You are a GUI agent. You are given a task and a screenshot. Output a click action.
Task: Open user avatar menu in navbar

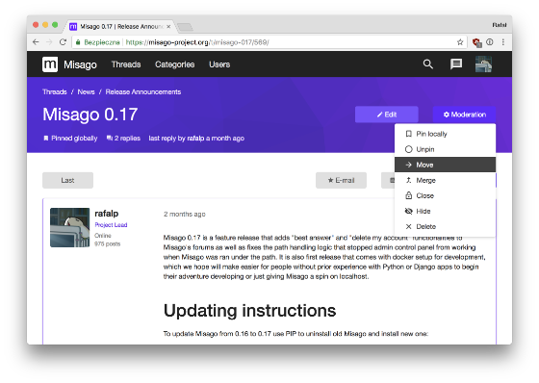(x=483, y=64)
